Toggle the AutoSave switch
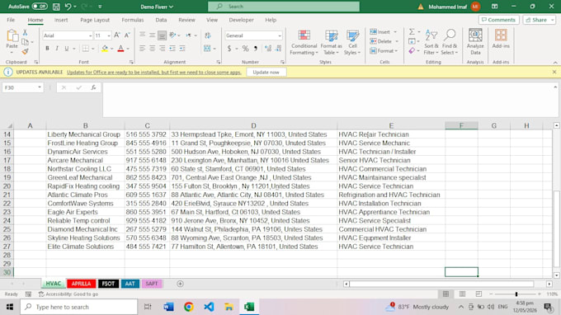The width and height of the screenshot is (561, 315). tap(40, 7)
